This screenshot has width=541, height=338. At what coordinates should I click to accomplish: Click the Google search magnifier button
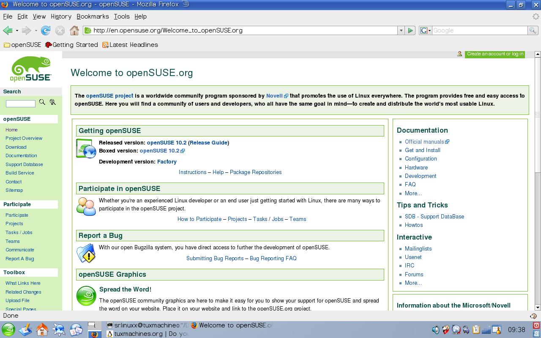533,30
